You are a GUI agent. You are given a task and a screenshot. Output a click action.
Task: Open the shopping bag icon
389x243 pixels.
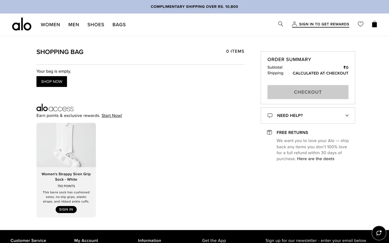tap(374, 24)
